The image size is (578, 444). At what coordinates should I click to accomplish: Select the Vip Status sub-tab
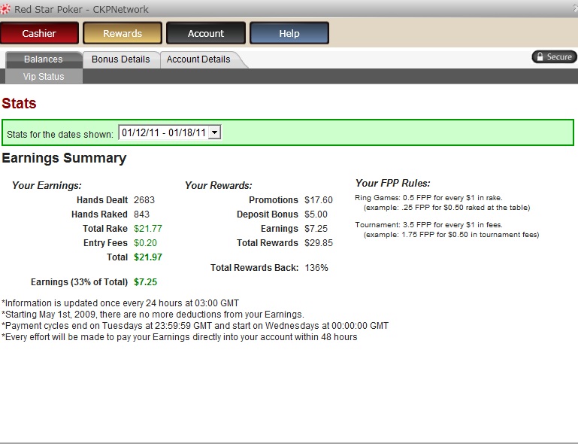(44, 77)
